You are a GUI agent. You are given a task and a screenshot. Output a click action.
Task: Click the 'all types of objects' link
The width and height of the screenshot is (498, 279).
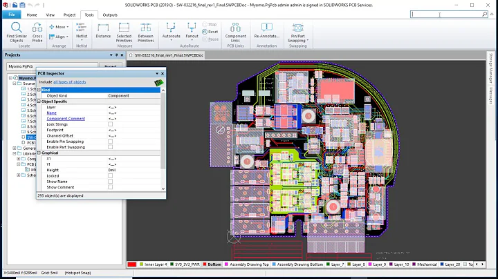pos(70,82)
